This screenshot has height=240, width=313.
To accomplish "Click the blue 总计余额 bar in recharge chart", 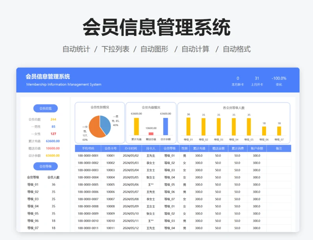I will coord(165,126).
